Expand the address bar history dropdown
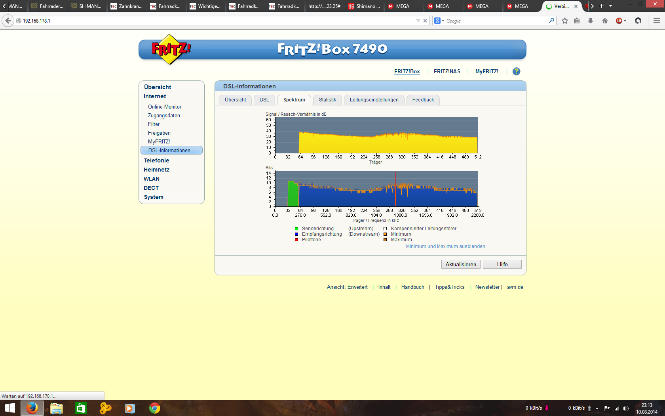 (418, 21)
